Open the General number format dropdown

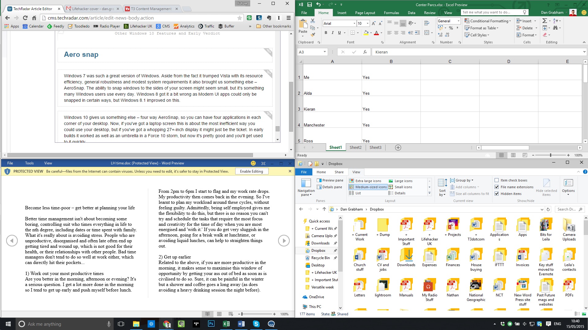click(459, 21)
